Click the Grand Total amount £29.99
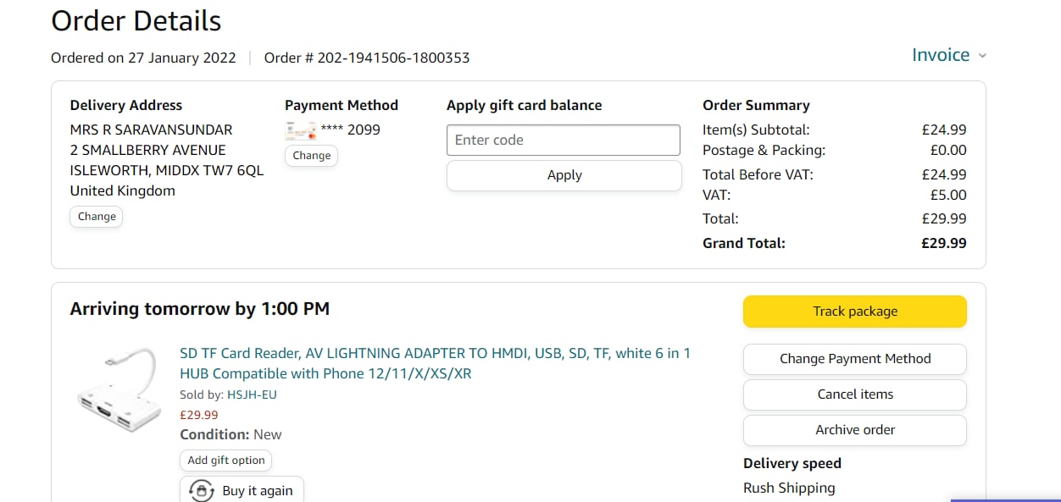Screen dimensions: 1061x502 point(944,244)
